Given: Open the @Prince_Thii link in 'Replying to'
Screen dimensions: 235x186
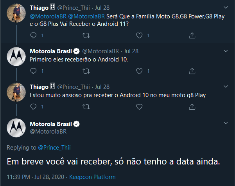Looking at the screenshot, I should click(54, 147).
